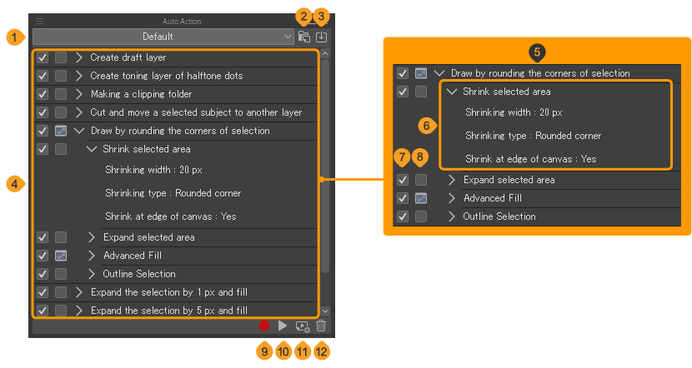Image resolution: width=692 pixels, height=368 pixels.
Task: Click the vertical scrollbar thumb of action list
Action: tap(325, 167)
